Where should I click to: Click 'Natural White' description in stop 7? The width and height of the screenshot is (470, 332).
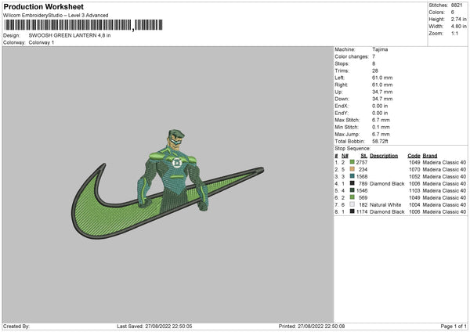click(385, 204)
